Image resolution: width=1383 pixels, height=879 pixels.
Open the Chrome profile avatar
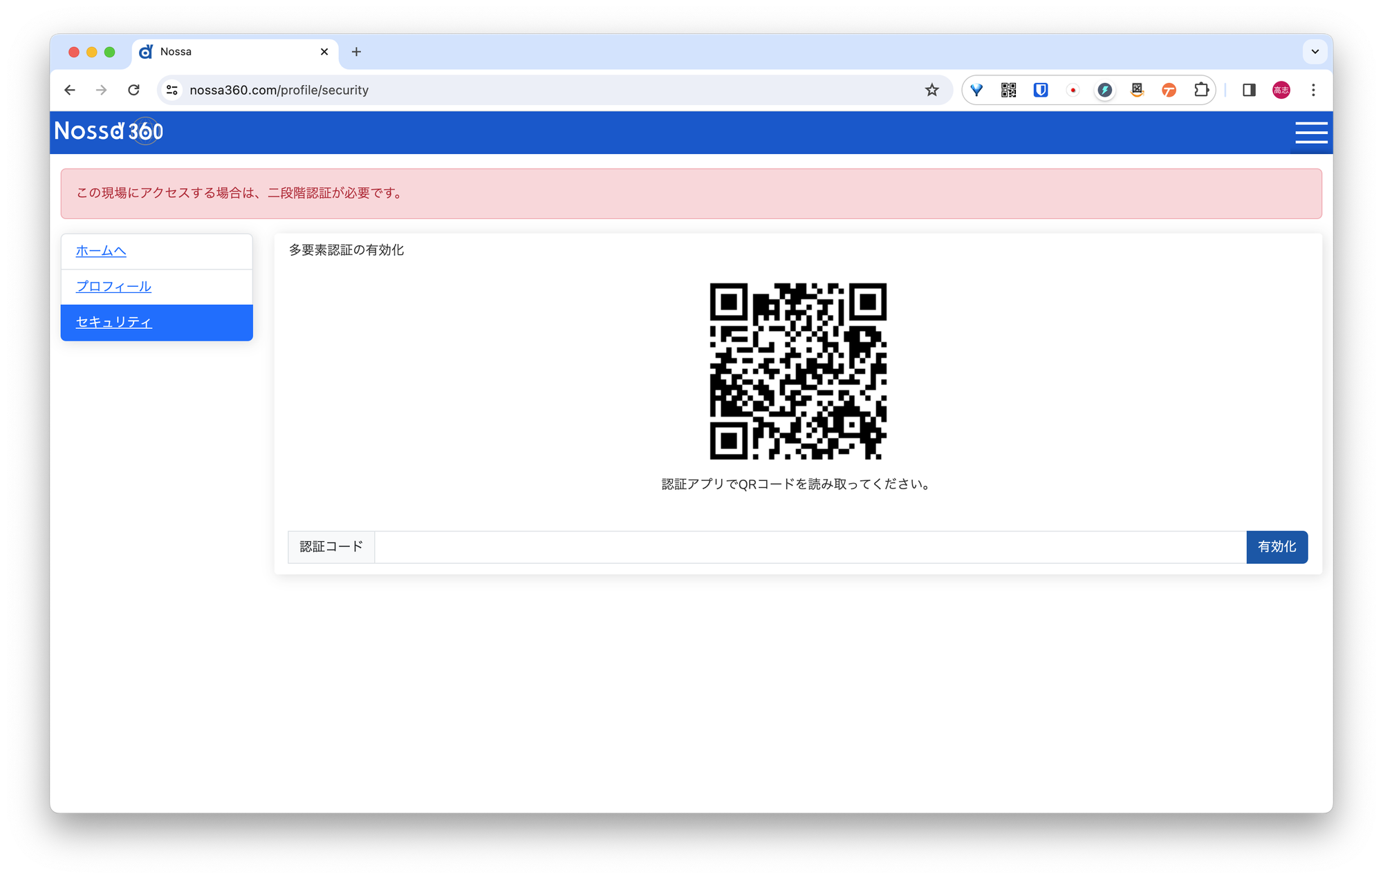tap(1281, 90)
